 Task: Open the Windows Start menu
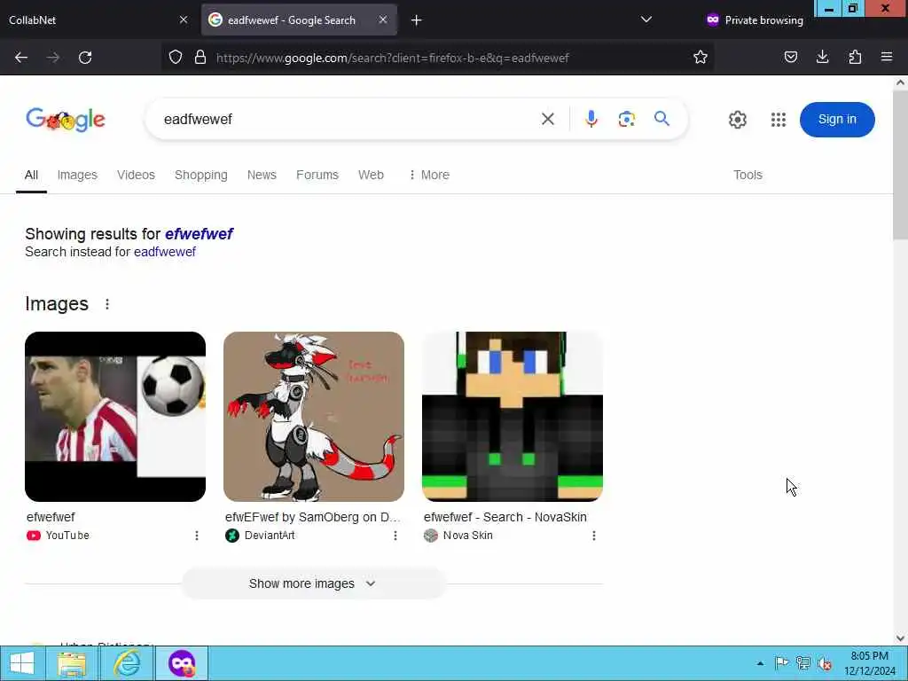pos(21,663)
